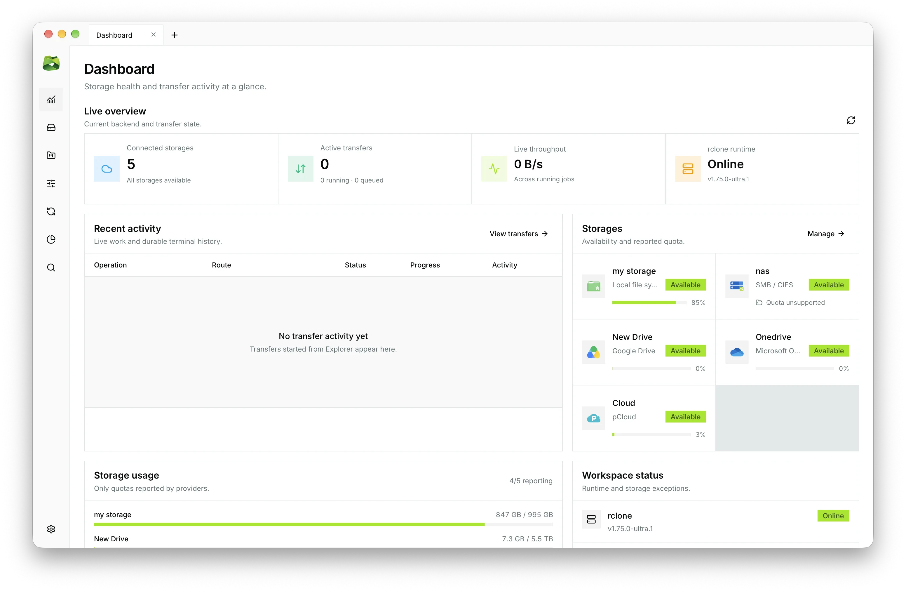
Task: Click the Available badge on Cloud pCloud
Action: 685,417
